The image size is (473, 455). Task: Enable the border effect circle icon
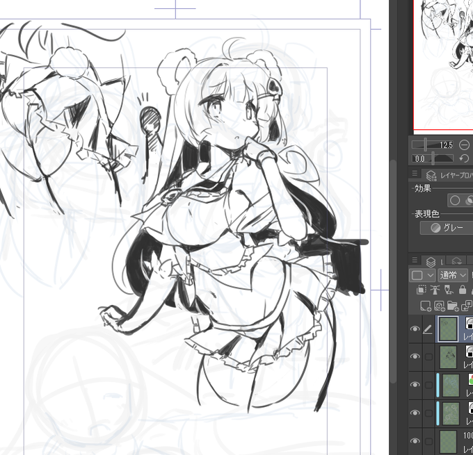point(455,200)
